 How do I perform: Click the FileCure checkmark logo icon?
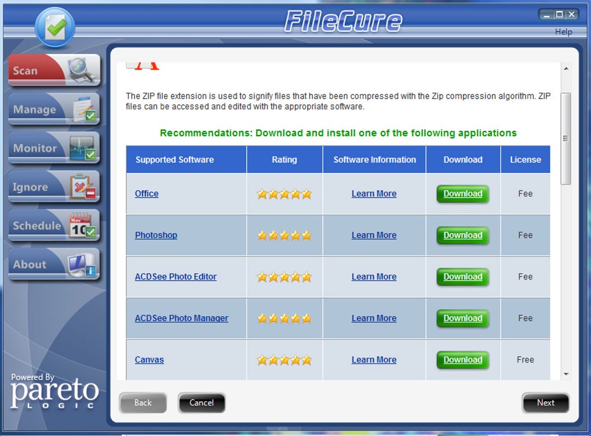point(55,27)
